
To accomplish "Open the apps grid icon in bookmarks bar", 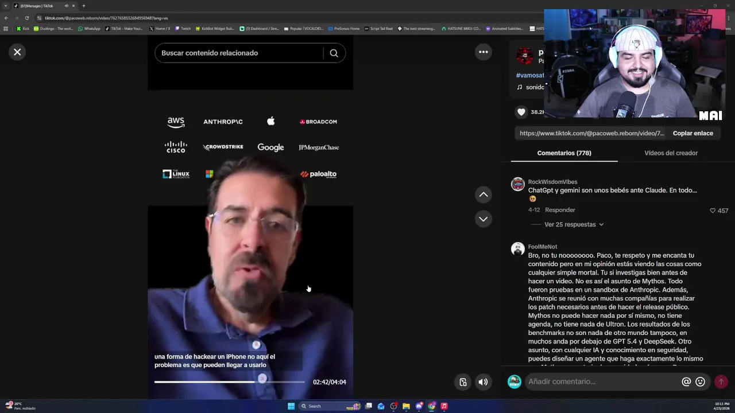I will pyautogui.click(x=6, y=28).
